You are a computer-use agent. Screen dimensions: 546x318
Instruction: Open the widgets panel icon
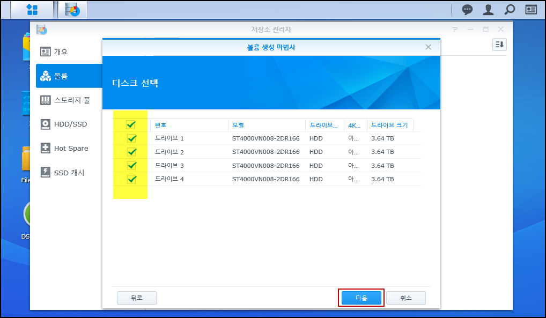click(530, 10)
